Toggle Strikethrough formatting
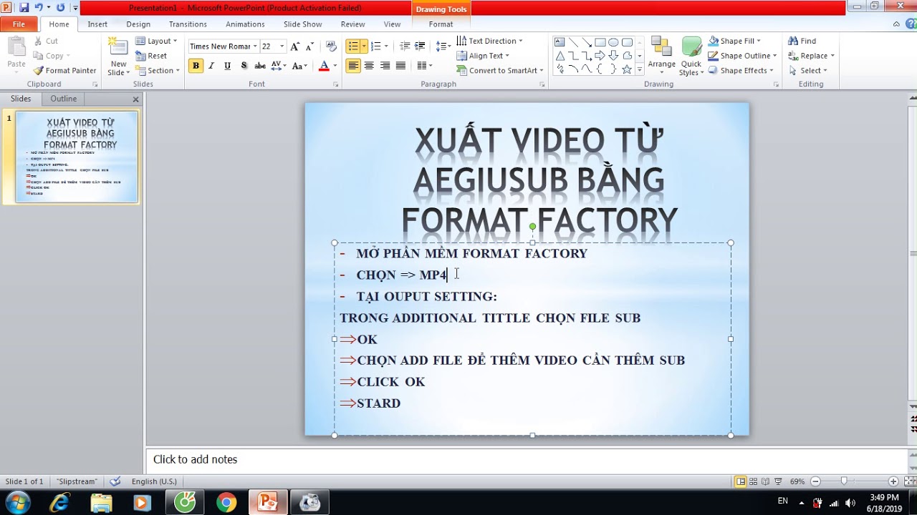 (260, 66)
